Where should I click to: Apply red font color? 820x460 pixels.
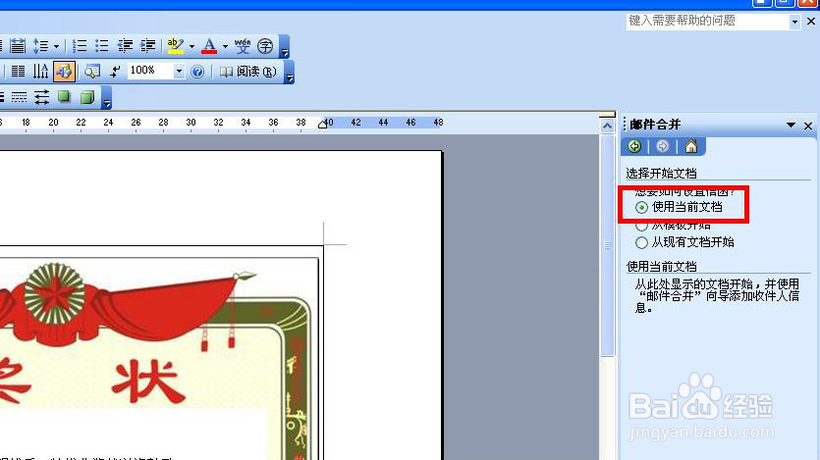[x=209, y=46]
